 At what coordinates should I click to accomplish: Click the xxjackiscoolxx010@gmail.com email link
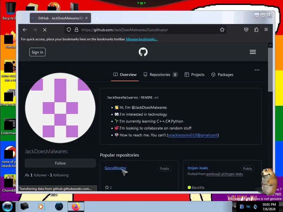[193, 135]
